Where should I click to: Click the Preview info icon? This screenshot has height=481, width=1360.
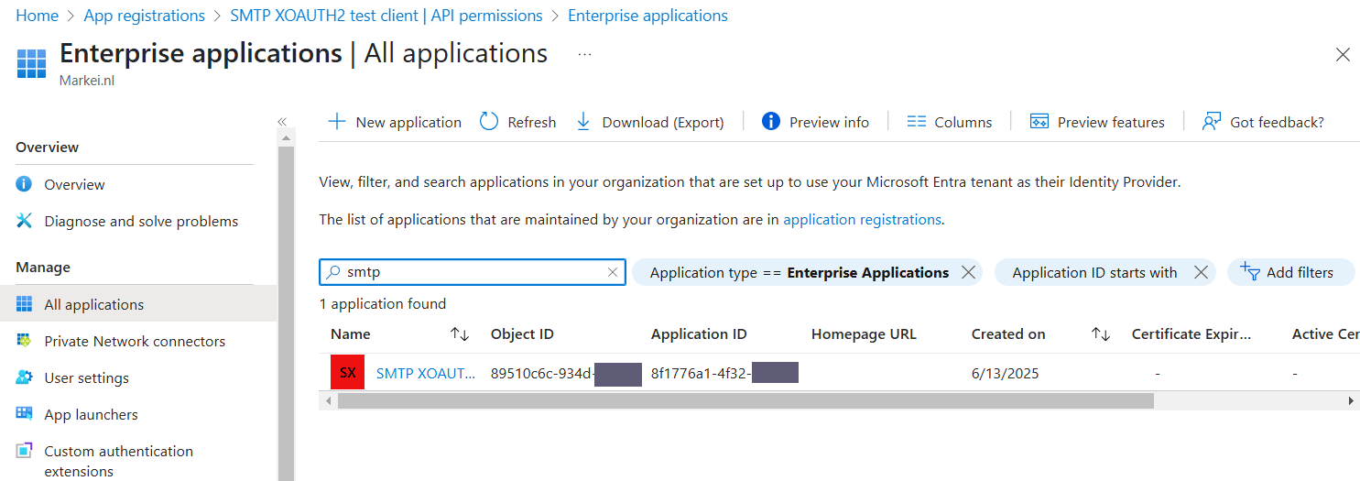click(771, 122)
